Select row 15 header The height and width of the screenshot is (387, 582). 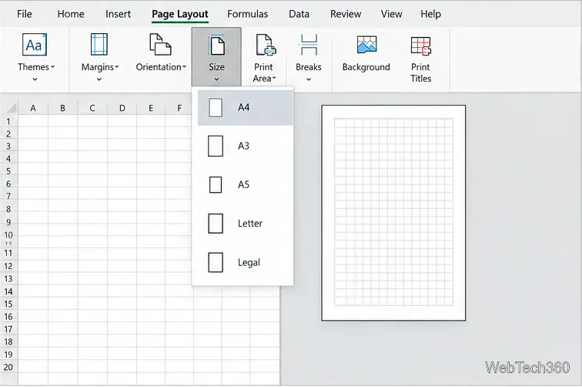pos(8,304)
